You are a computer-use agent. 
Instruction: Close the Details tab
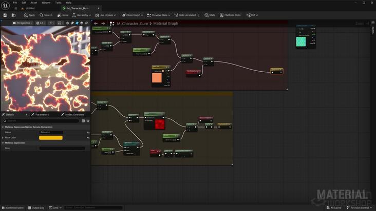click(26, 115)
